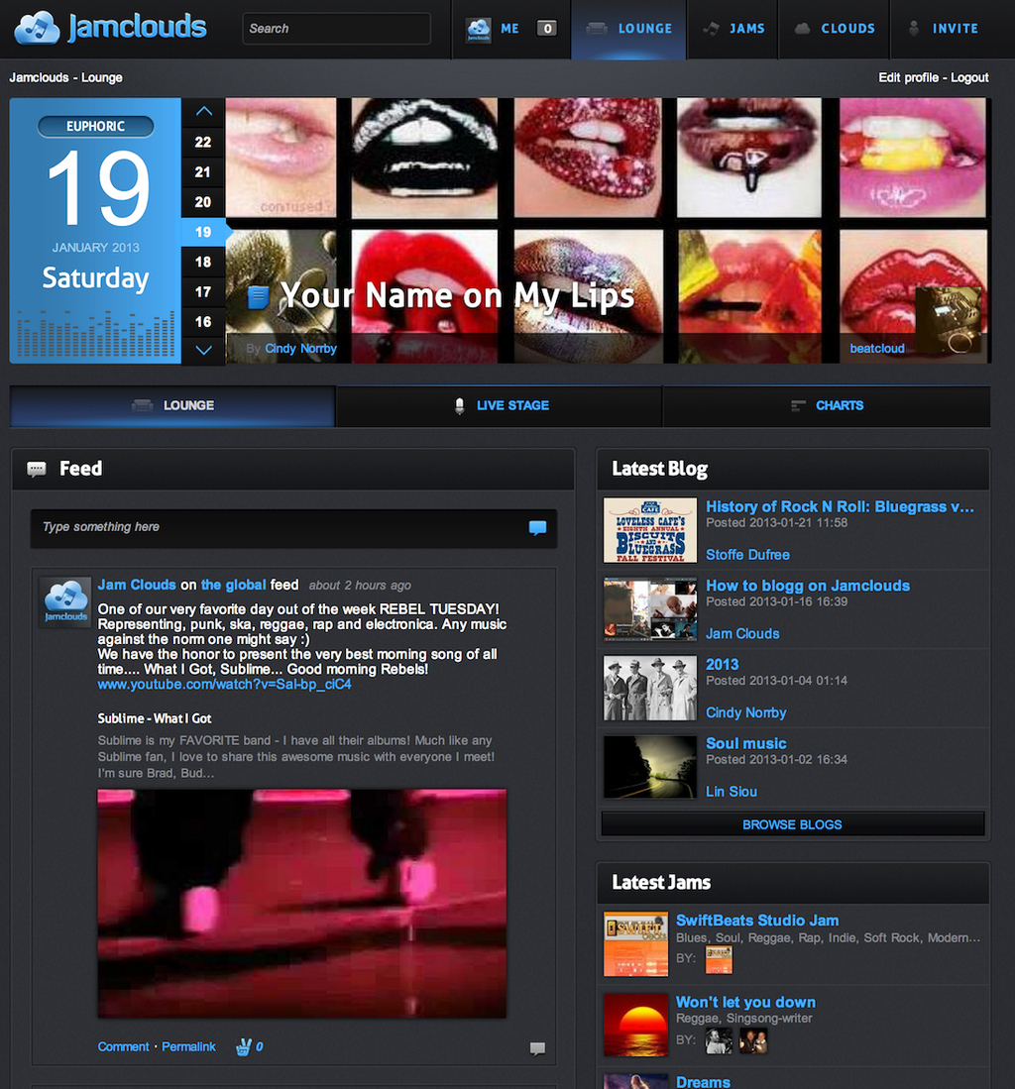Click the 'Posted 2013-01-21 11:58' text
The width and height of the screenshot is (1015, 1089).
pyautogui.click(x=777, y=523)
